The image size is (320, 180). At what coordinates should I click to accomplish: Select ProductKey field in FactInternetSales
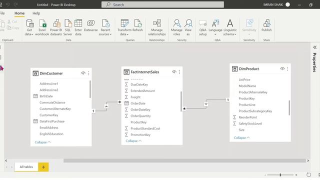(138, 122)
